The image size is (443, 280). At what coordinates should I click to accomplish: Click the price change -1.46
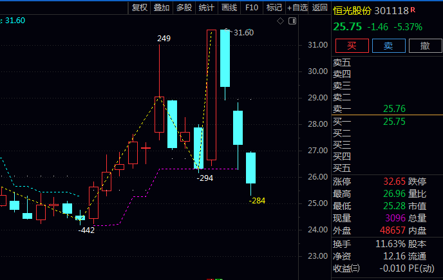click(378, 27)
